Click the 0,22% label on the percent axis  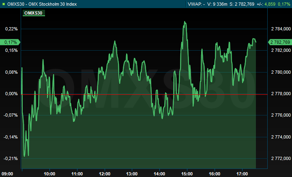click(11, 29)
